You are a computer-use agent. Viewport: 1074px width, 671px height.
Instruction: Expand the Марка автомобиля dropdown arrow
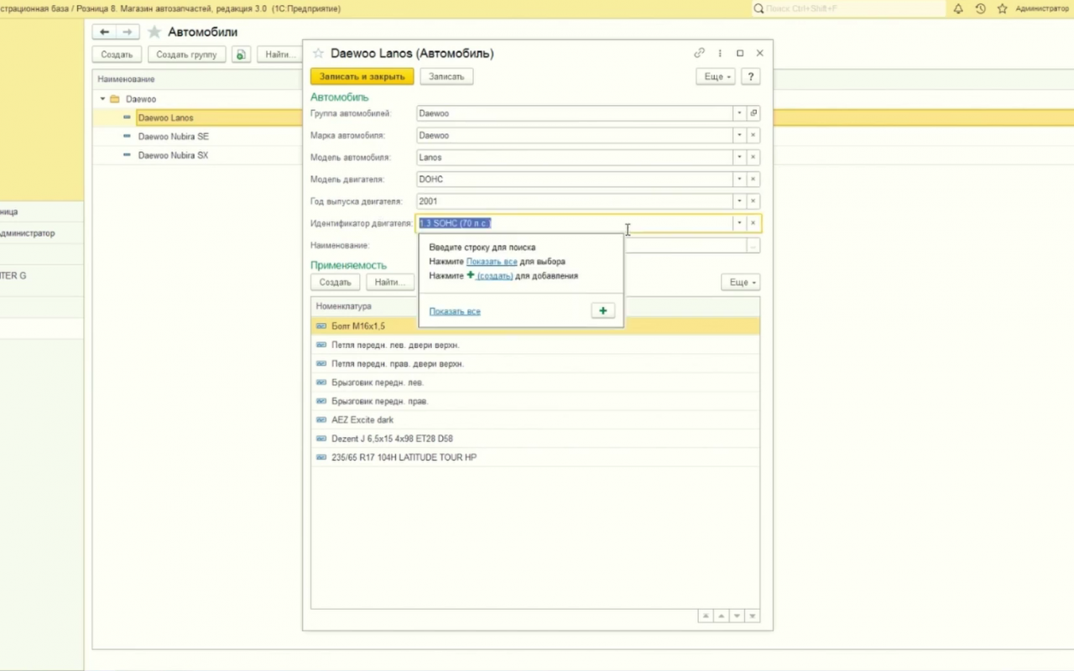(x=739, y=135)
